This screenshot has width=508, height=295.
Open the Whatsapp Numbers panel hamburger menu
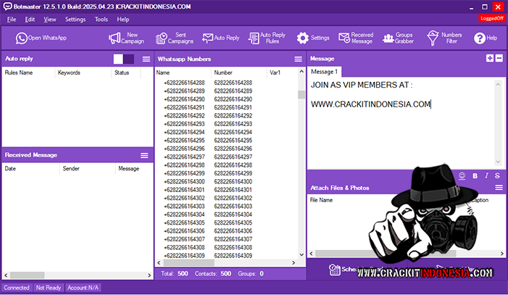[298, 59]
